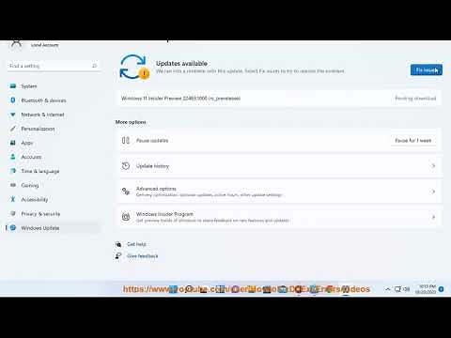Click the Updates available heading
This screenshot has width=451, height=338.
181,63
